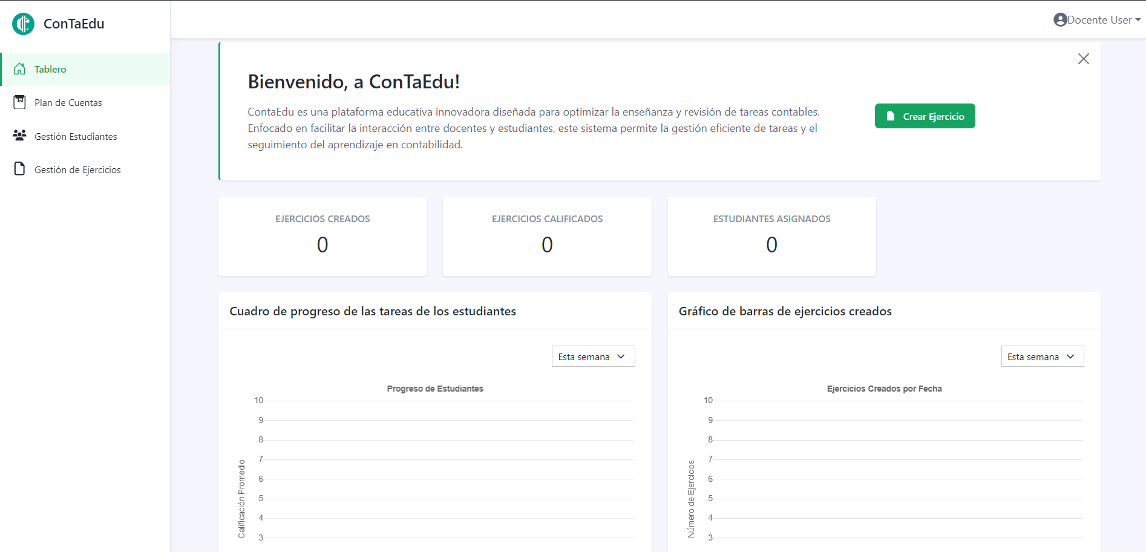Open the Gestión de Ejercicios page
The image size is (1146, 552).
coord(77,169)
